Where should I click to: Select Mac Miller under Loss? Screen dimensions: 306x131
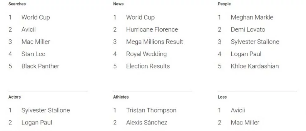(245, 123)
